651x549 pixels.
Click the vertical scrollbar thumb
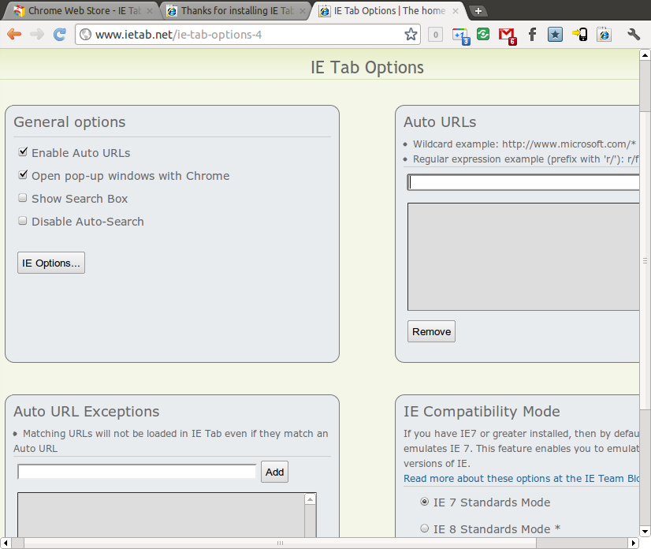(645, 260)
